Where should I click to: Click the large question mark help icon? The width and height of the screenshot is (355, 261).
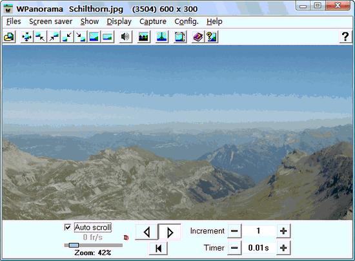pos(345,36)
